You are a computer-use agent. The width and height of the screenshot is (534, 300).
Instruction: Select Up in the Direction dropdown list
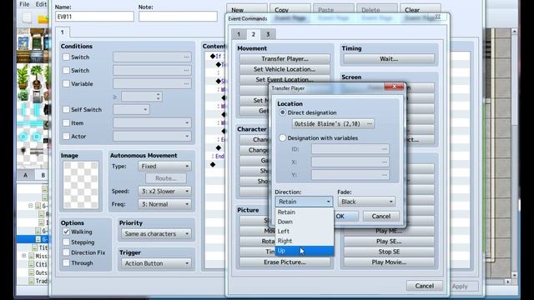point(304,251)
